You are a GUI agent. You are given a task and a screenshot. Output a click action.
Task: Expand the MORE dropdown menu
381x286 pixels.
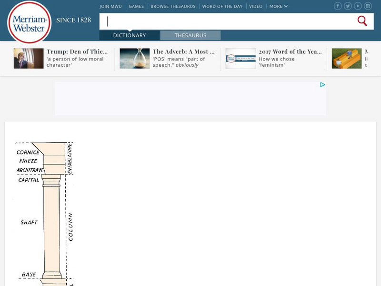coord(278,7)
